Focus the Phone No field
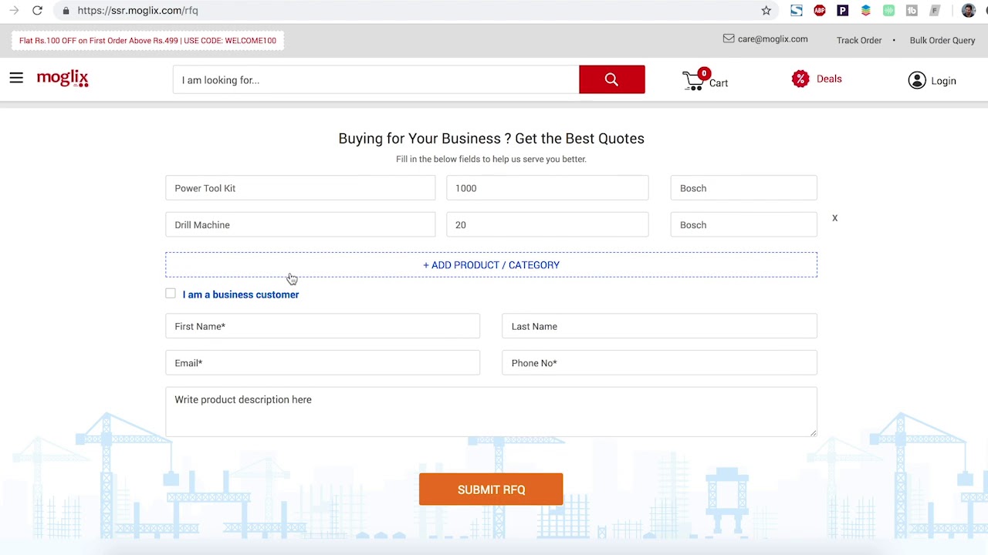The image size is (988, 555). [659, 363]
